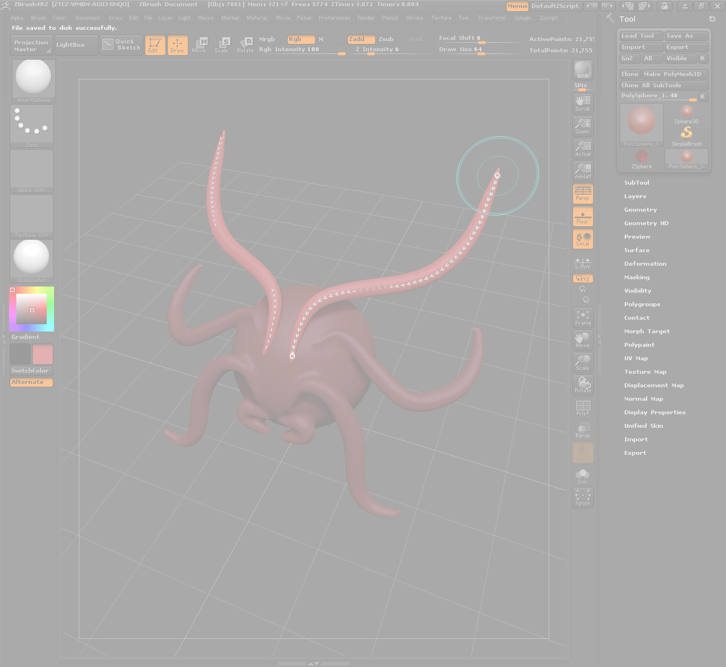The height and width of the screenshot is (667, 726).
Task: Click the SwitchColor button
Action: click(32, 371)
